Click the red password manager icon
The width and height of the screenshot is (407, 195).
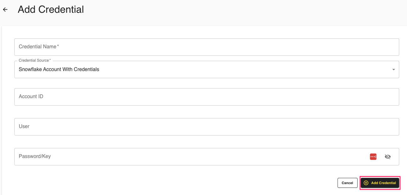(373, 157)
